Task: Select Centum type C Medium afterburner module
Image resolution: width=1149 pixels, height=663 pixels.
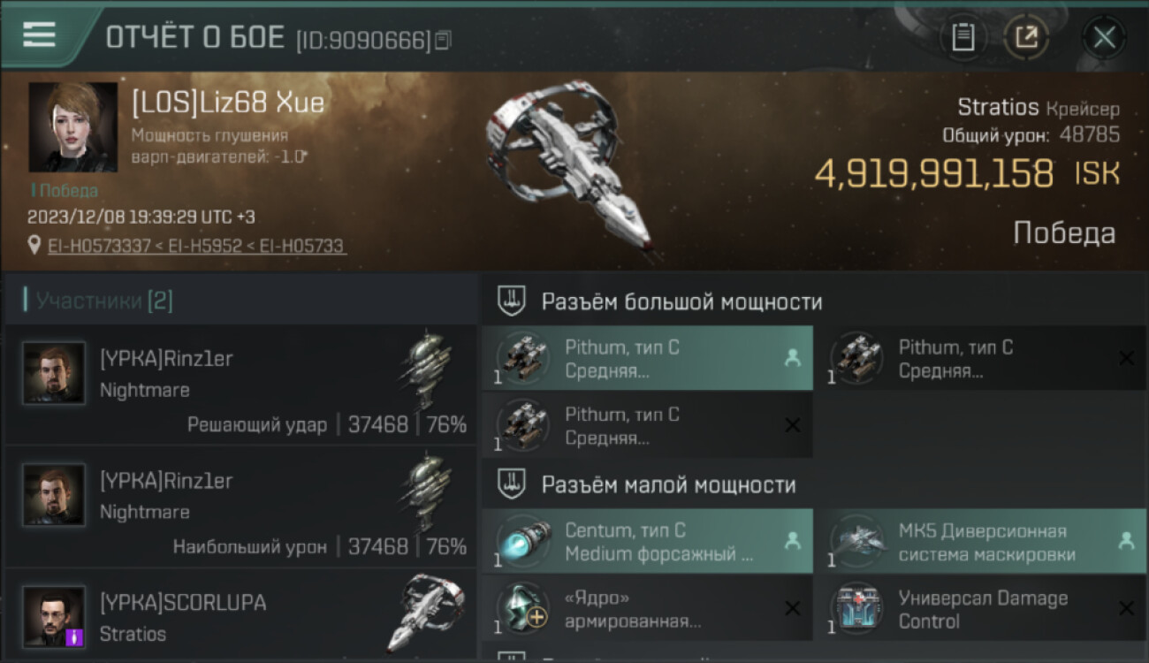Action: point(647,541)
